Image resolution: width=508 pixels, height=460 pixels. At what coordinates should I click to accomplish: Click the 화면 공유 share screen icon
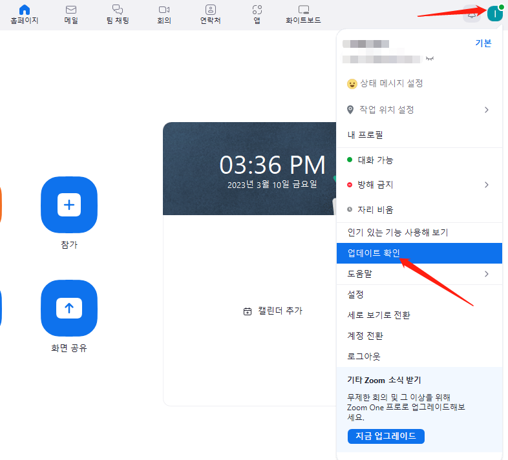(x=69, y=308)
